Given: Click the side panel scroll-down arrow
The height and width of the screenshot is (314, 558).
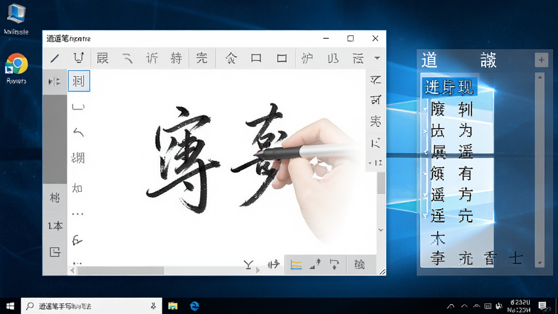Looking at the screenshot, I should pyautogui.click(x=540, y=263).
